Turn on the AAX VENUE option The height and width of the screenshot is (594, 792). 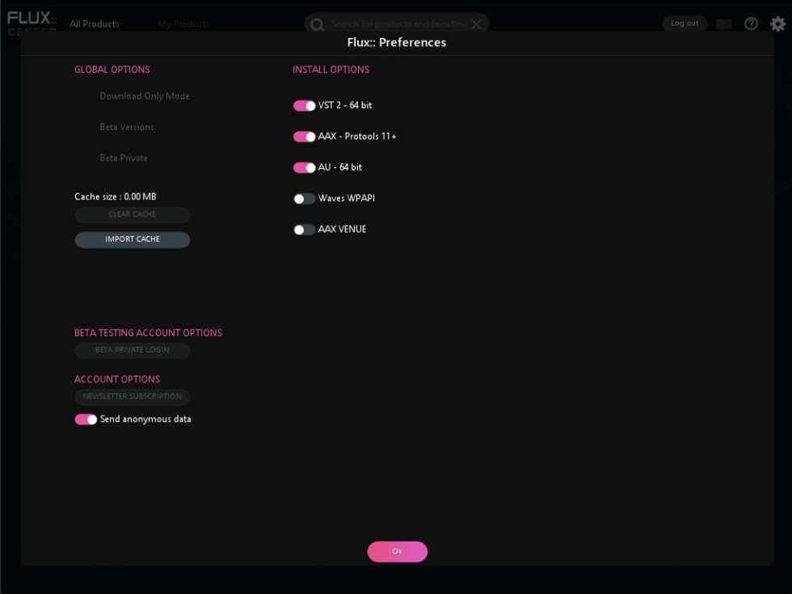(305, 230)
